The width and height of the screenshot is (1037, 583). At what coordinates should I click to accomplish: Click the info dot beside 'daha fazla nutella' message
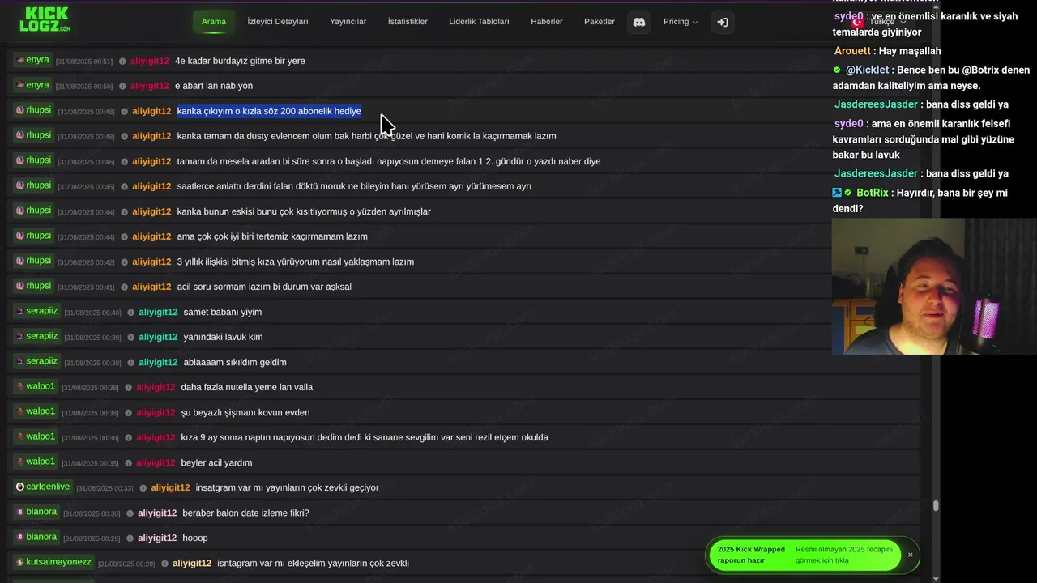128,387
